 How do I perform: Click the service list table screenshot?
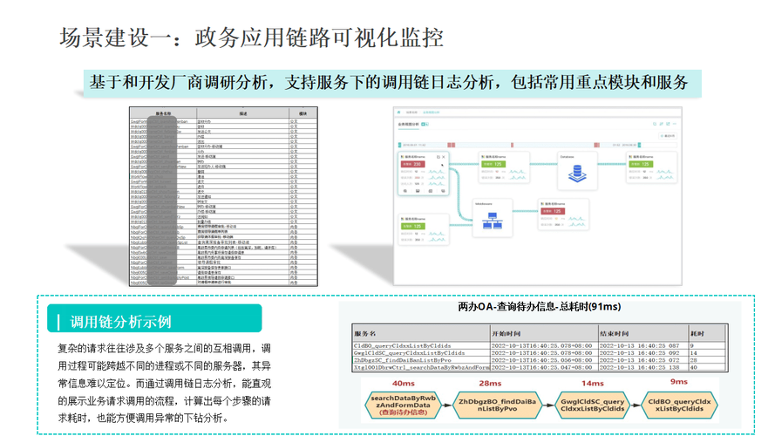click(223, 196)
